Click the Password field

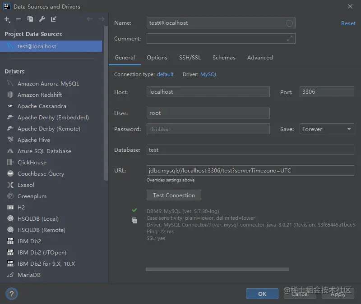208,129
